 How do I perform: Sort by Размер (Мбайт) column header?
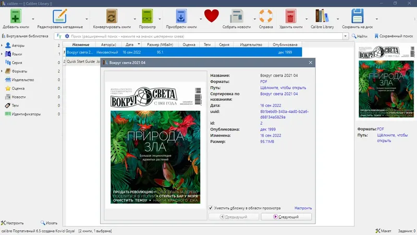(x=160, y=45)
